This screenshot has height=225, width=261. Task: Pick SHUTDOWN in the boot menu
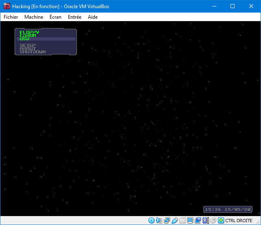click(x=33, y=52)
